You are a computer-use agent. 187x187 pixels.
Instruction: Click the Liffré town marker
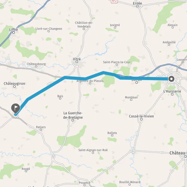tap(14, 32)
